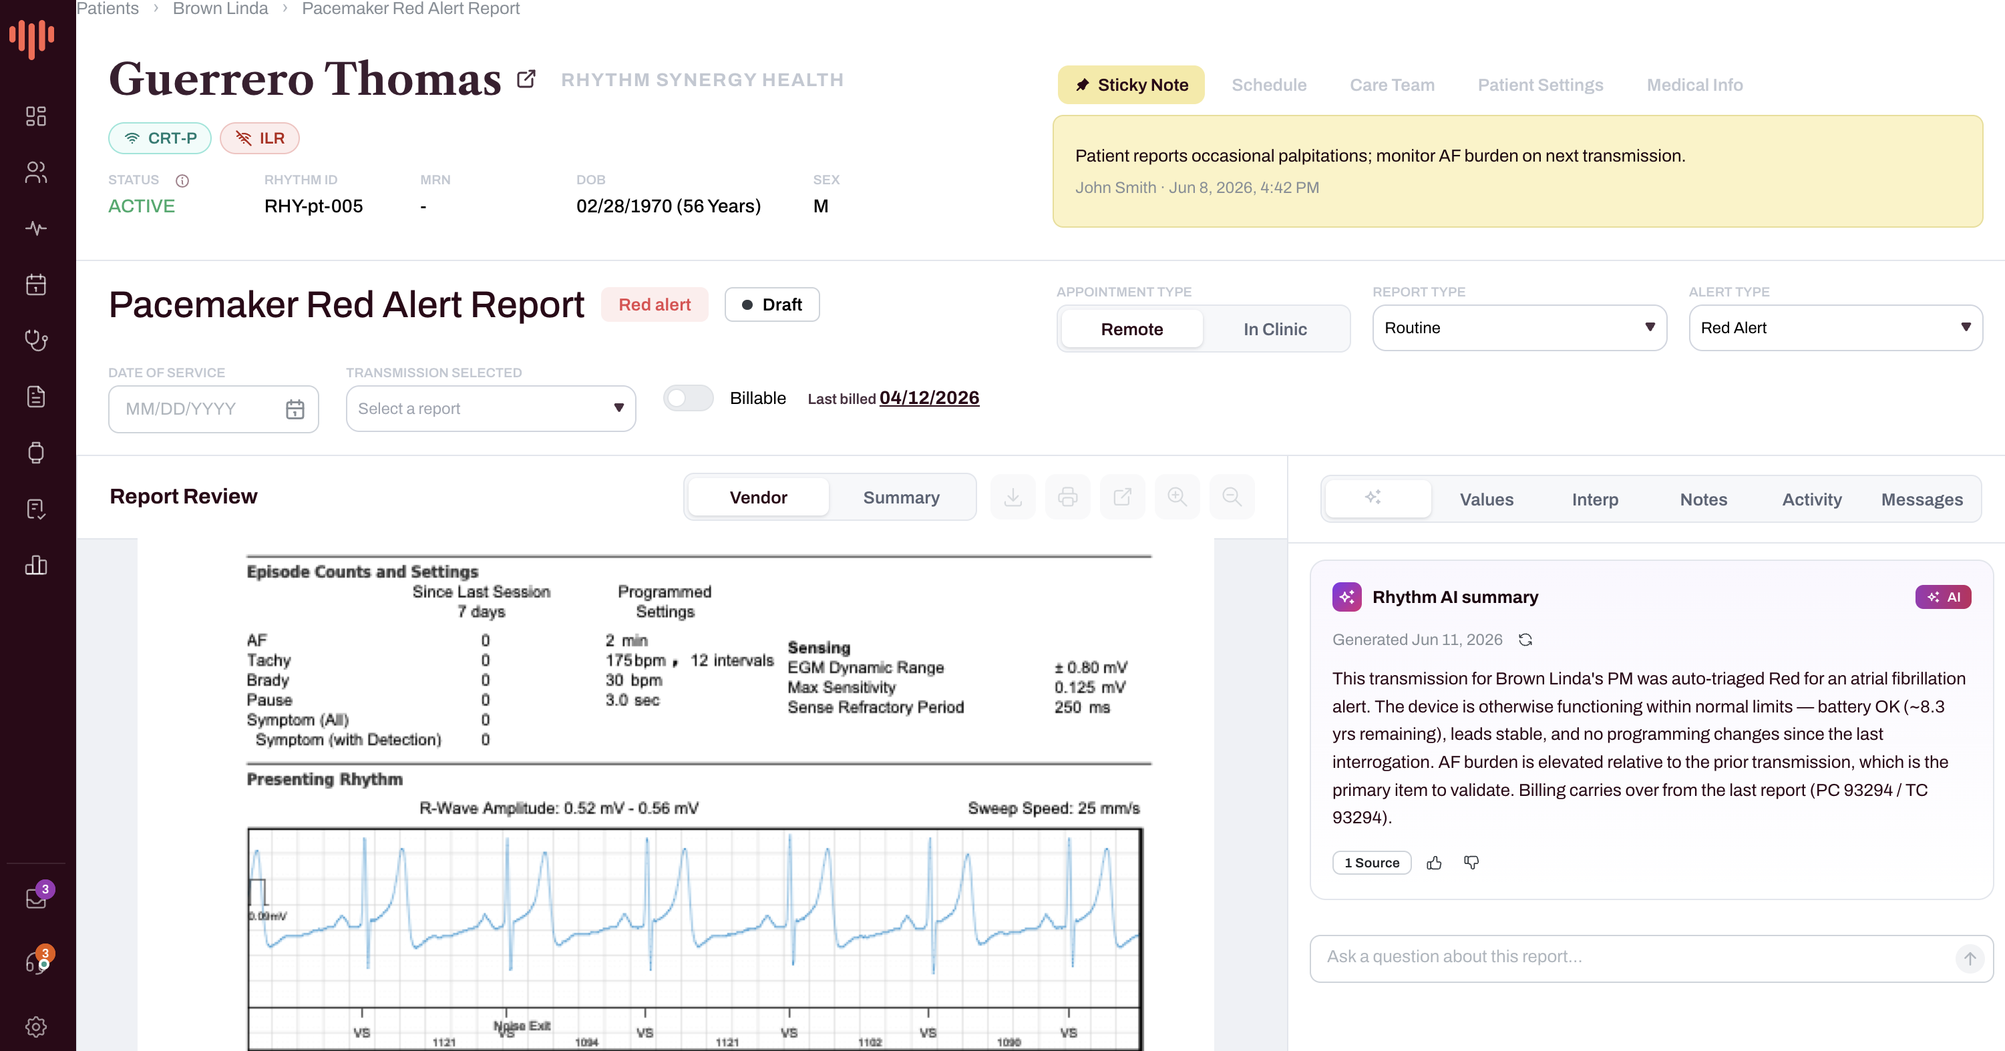
Task: Give thumbs up to AI summary
Action: [x=1435, y=863]
